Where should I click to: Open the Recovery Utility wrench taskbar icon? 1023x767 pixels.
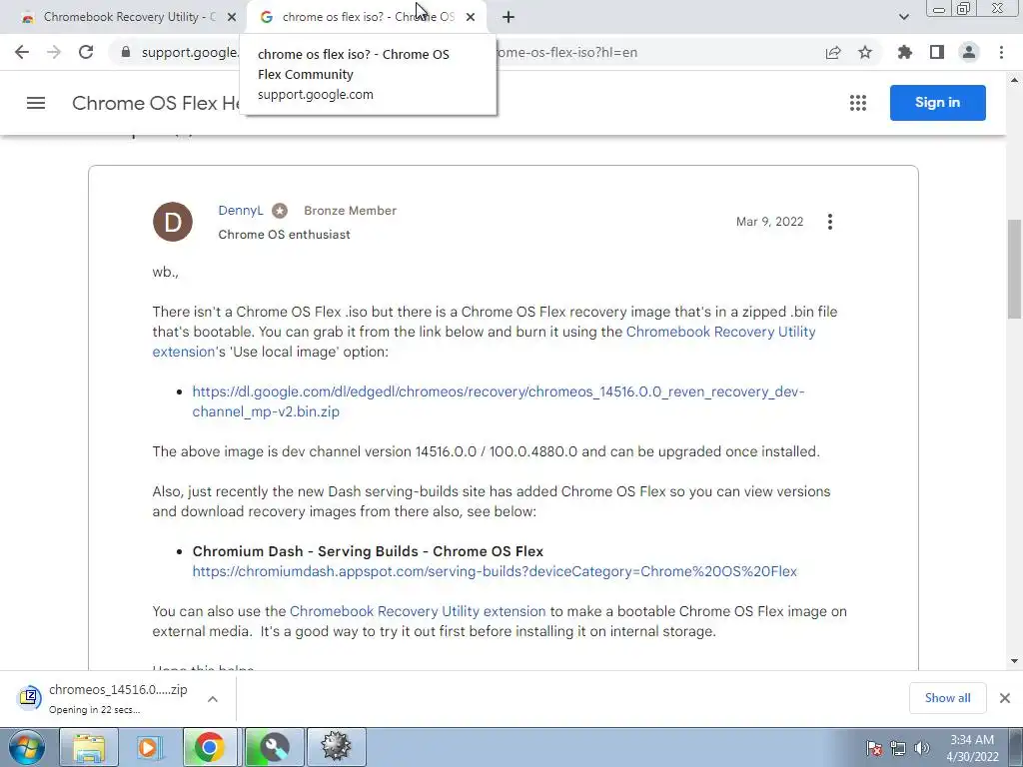coord(274,747)
